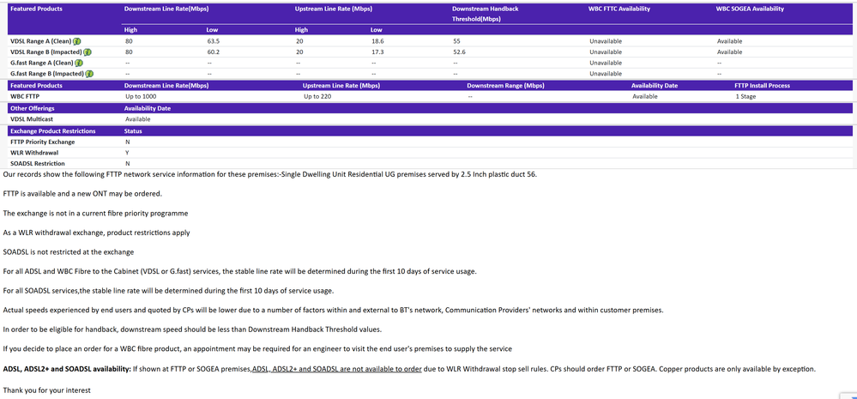
Task: Click the downstream low value 63.5
Action: tap(213, 41)
